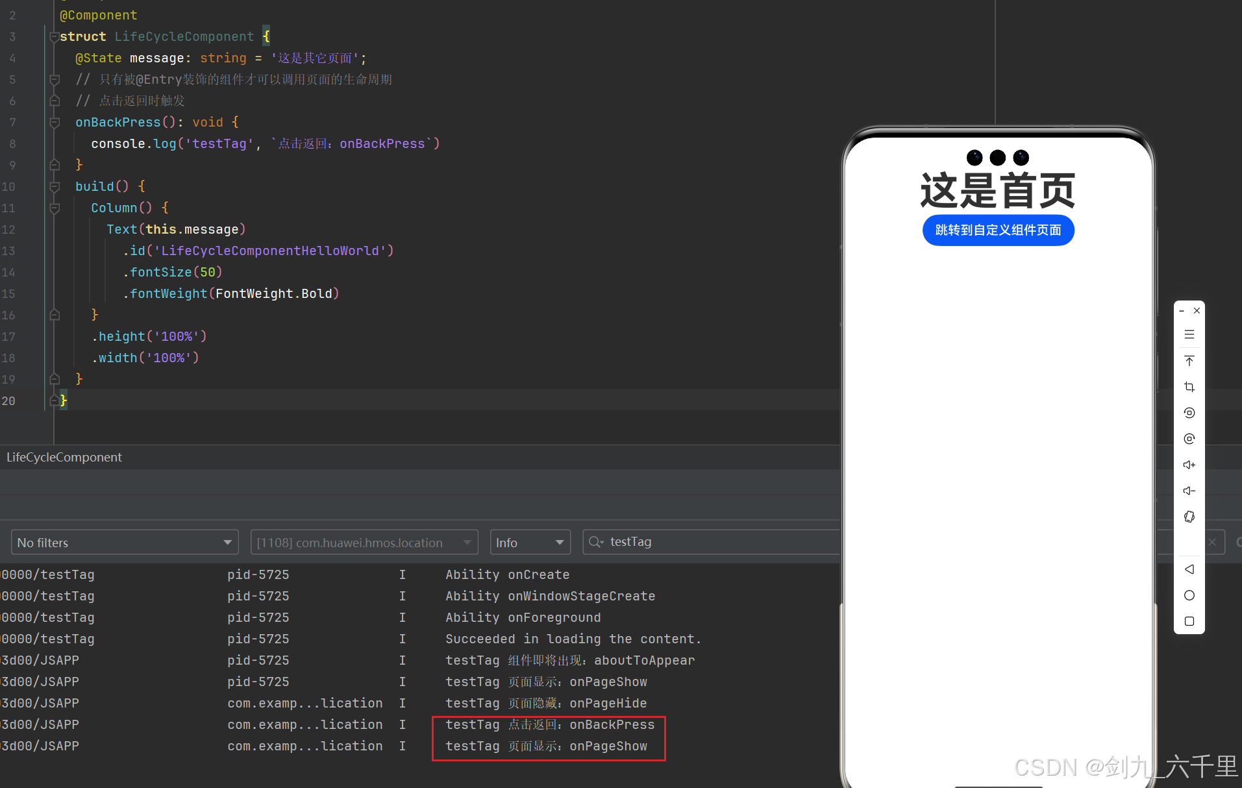
Task: Click the .fontSize(50) code line
Action: pyautogui.click(x=172, y=272)
